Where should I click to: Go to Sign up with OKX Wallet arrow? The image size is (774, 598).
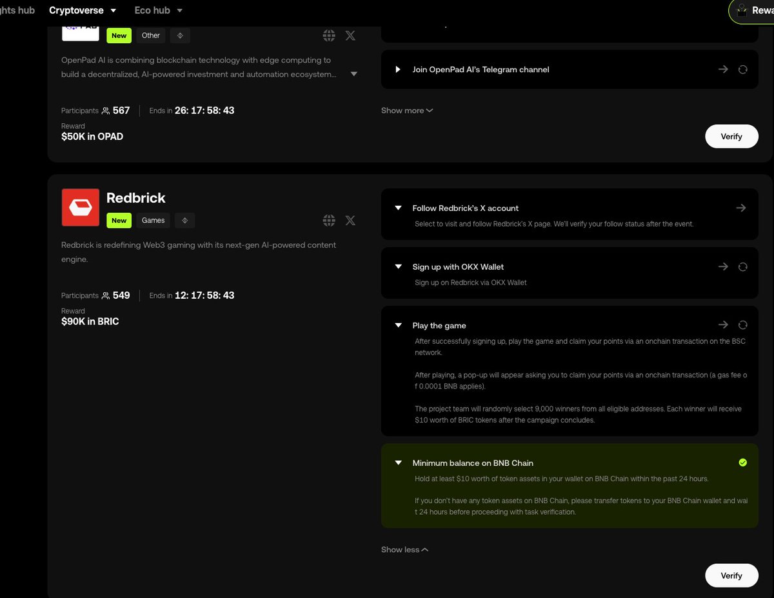coord(723,266)
